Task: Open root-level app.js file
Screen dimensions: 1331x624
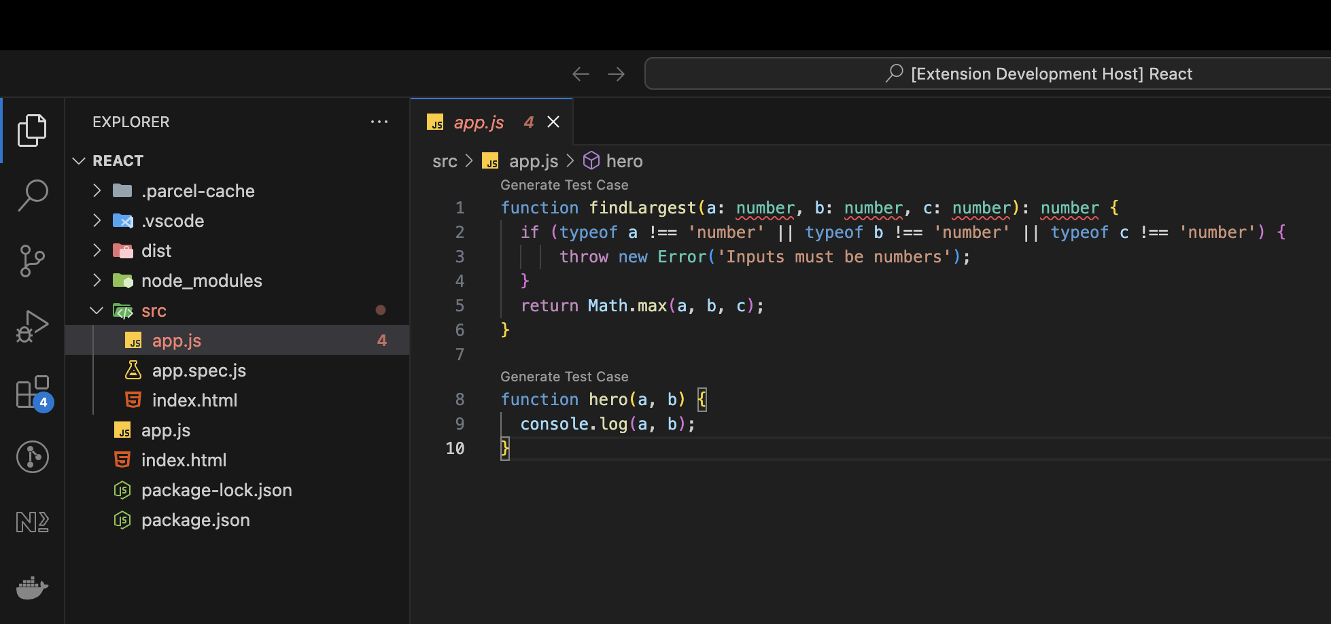Action: pos(237,430)
